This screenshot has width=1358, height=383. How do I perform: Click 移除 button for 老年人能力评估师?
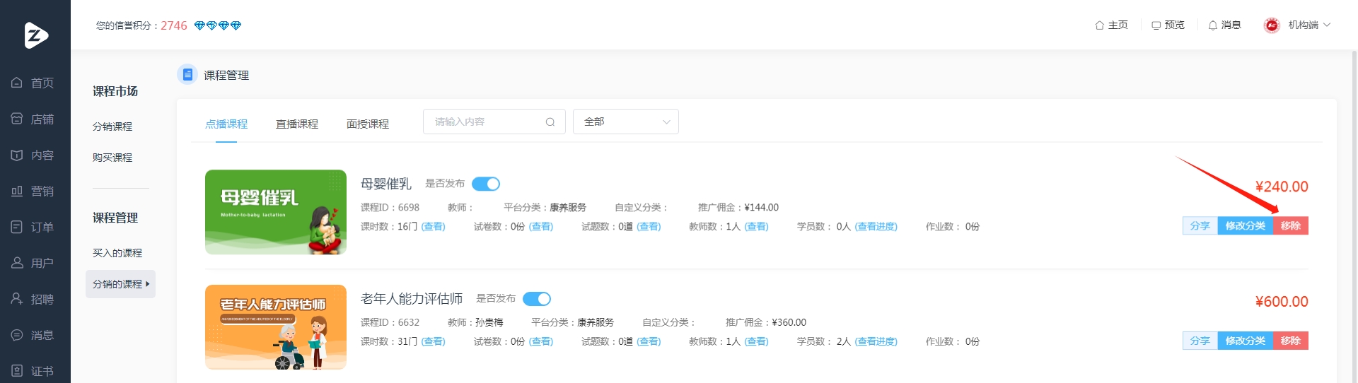pos(1291,341)
